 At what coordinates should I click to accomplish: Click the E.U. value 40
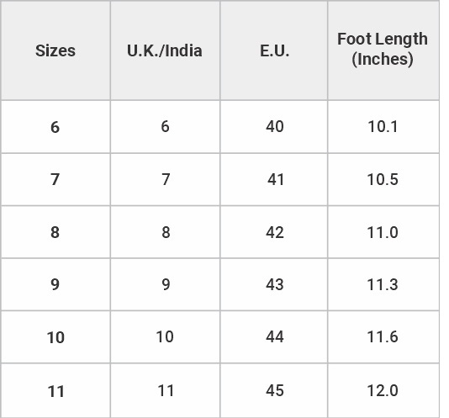tap(275, 126)
